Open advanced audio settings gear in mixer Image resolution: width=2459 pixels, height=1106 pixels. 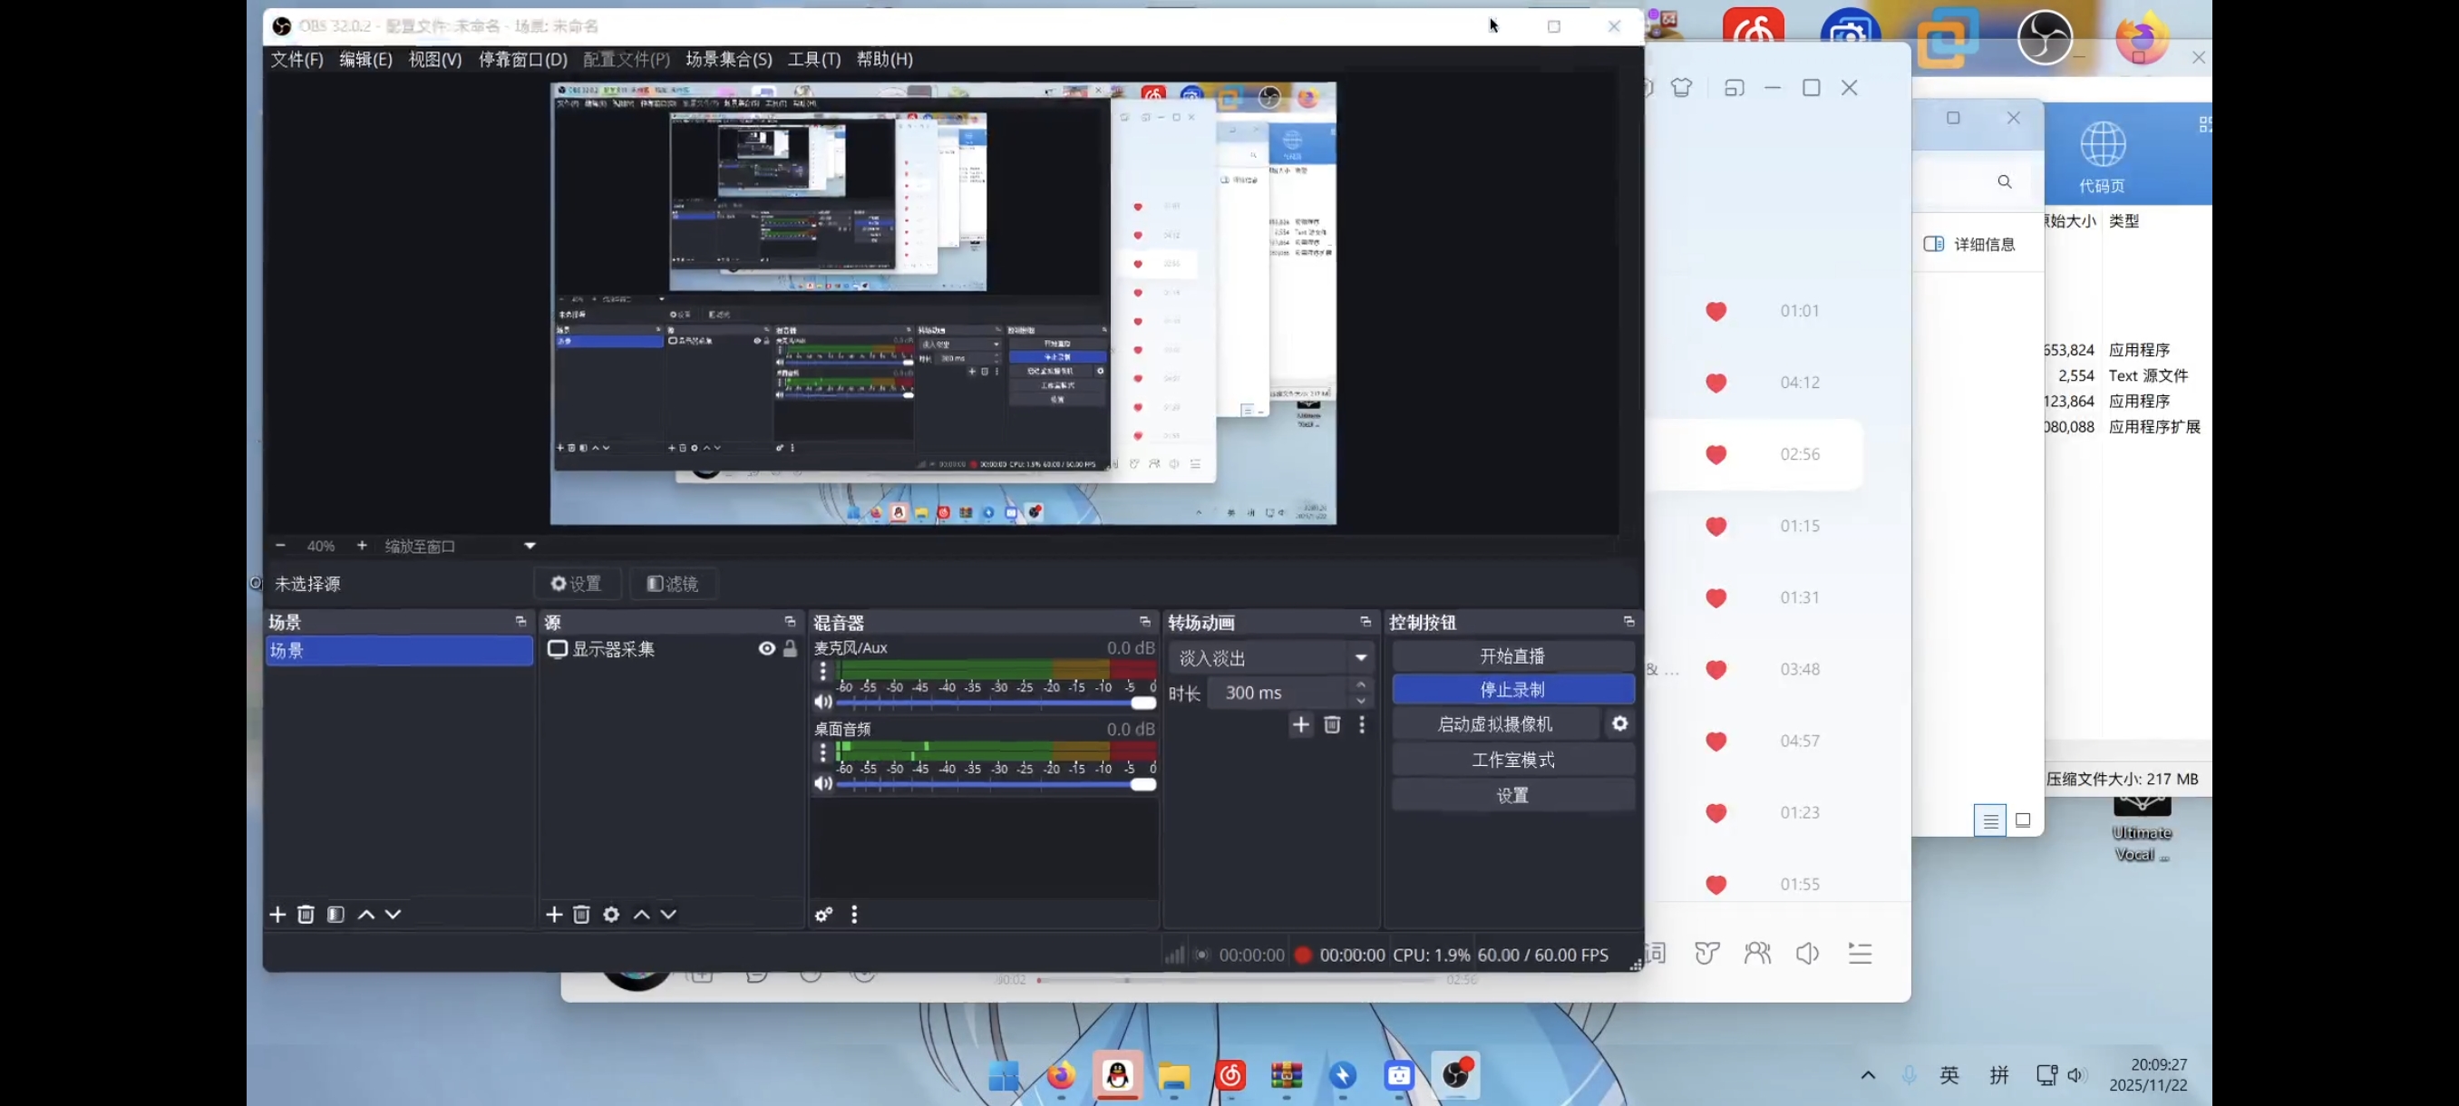click(x=823, y=914)
